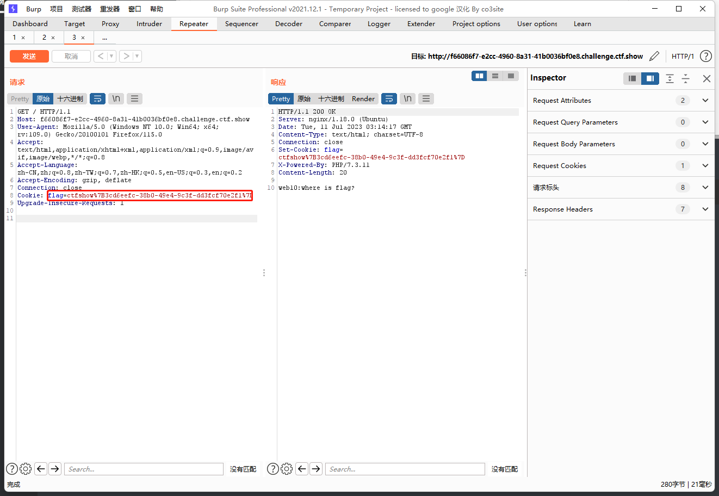The width and height of the screenshot is (719, 496).
Task: Open request panel hamburger menu
Action: (134, 98)
